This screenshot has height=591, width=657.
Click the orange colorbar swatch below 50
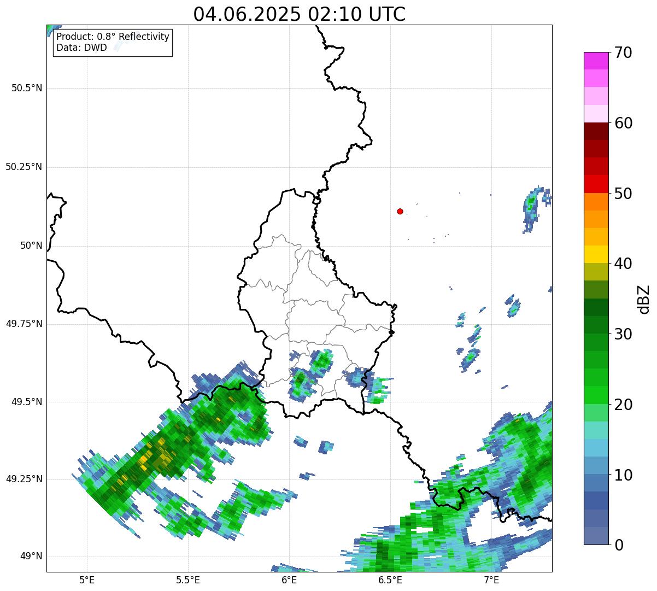coord(596,202)
